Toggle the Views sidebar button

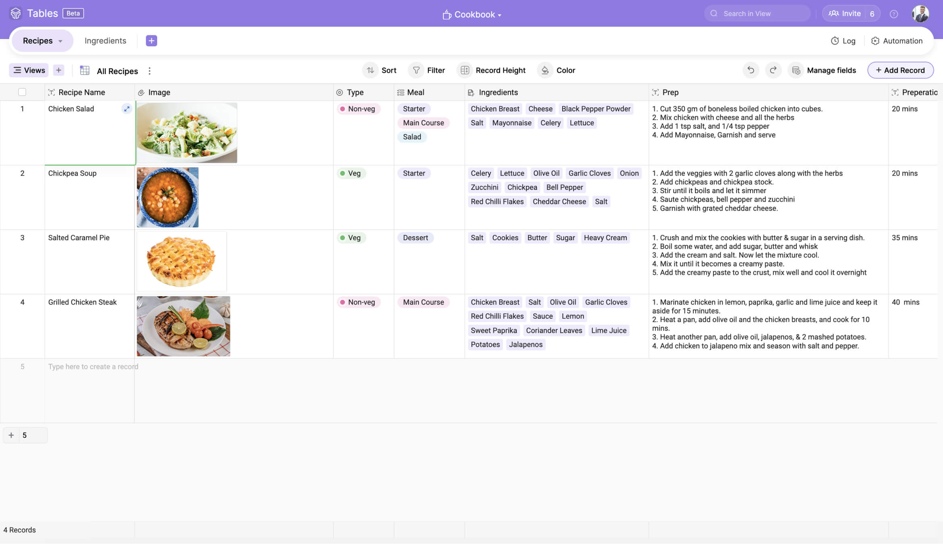[x=29, y=70]
